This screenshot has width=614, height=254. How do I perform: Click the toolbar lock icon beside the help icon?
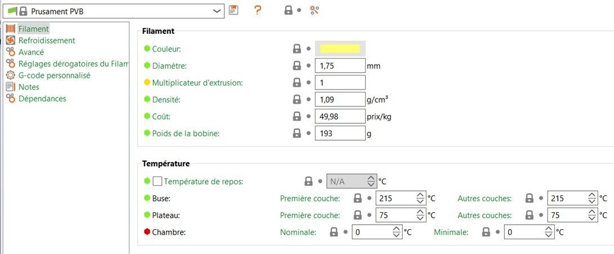tap(288, 10)
